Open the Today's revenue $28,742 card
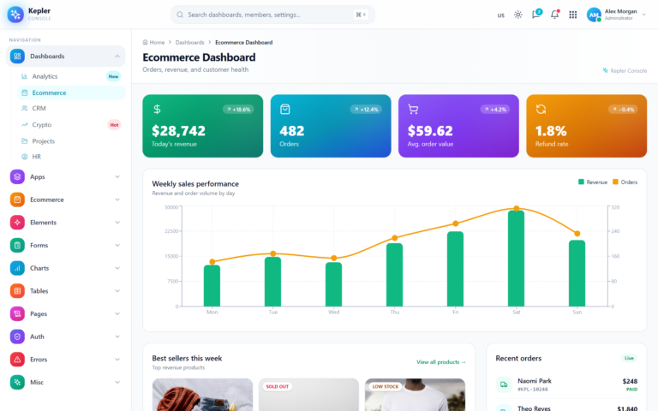This screenshot has height=411, width=658. [x=203, y=126]
